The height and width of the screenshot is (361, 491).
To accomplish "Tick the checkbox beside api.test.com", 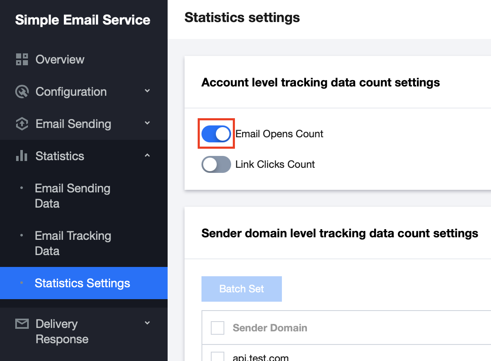I will [x=218, y=357].
